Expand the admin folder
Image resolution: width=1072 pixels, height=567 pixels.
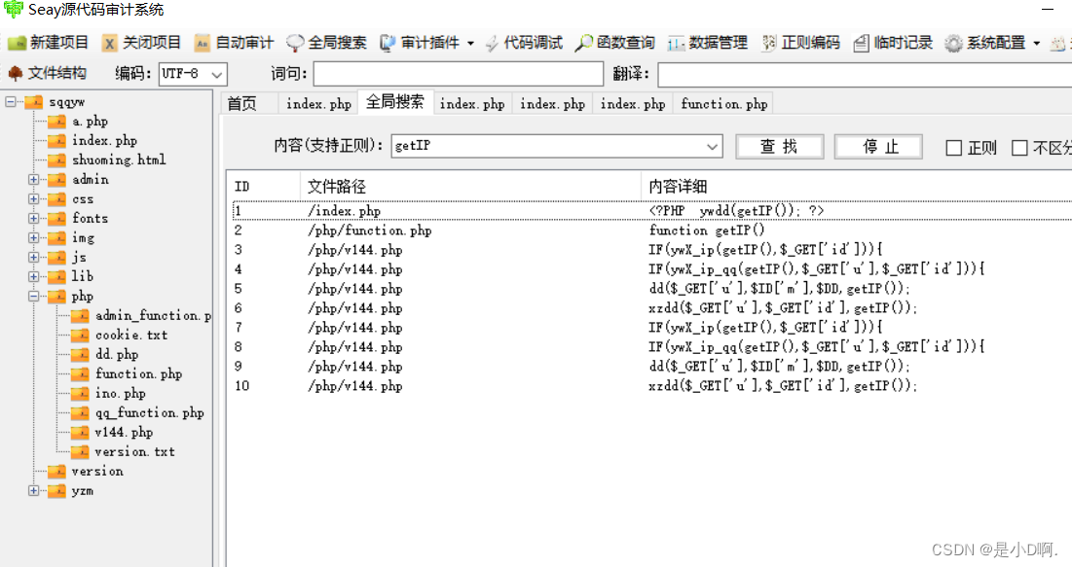[33, 180]
